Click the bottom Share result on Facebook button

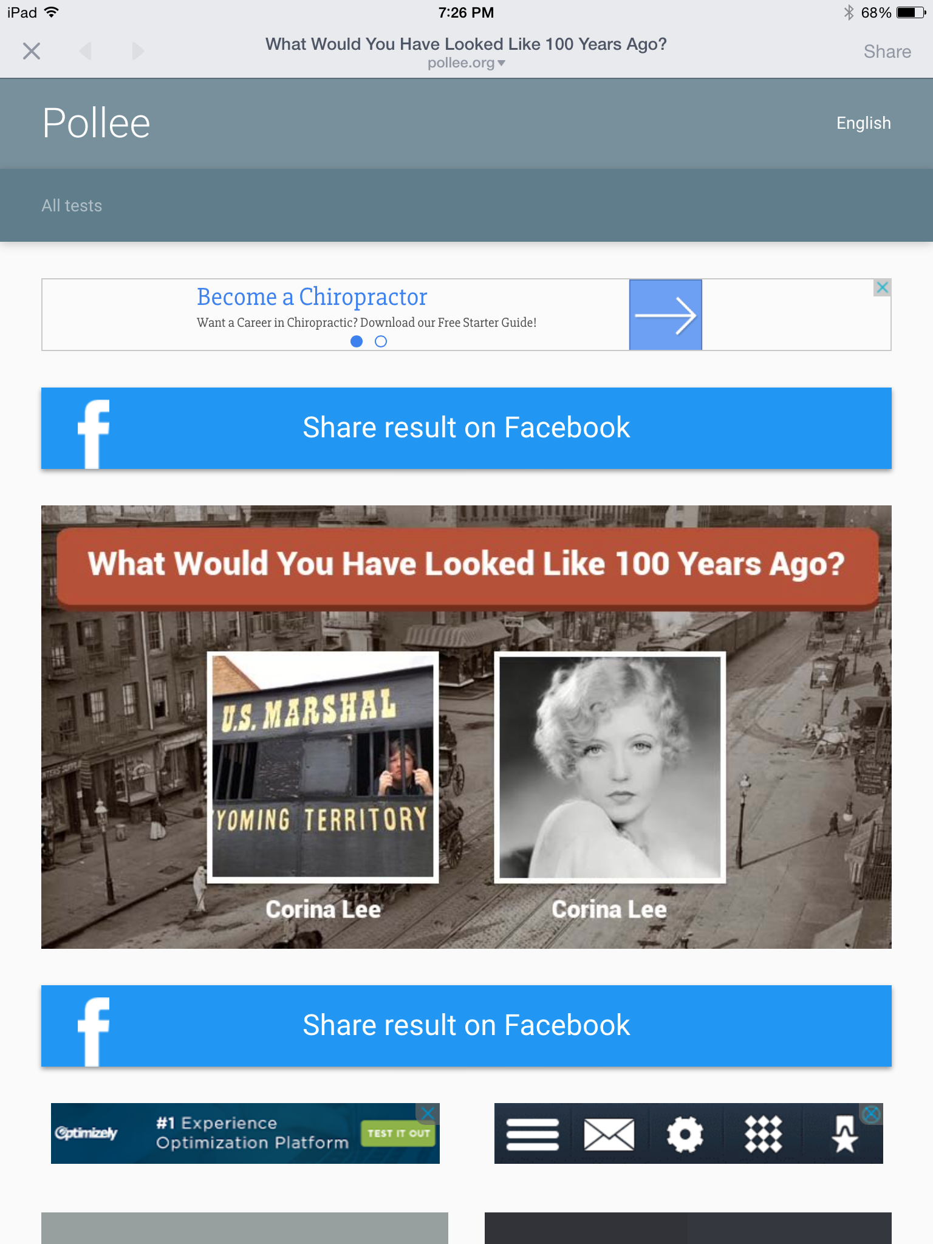coord(466,1026)
